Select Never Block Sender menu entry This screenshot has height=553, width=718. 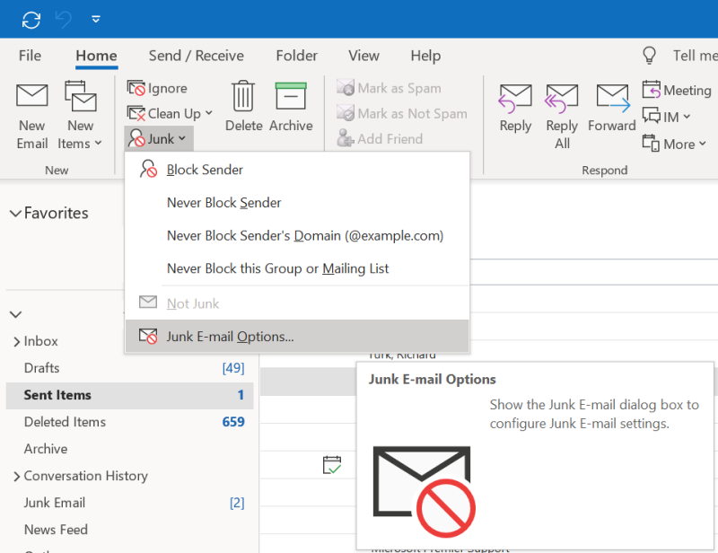coord(297,203)
